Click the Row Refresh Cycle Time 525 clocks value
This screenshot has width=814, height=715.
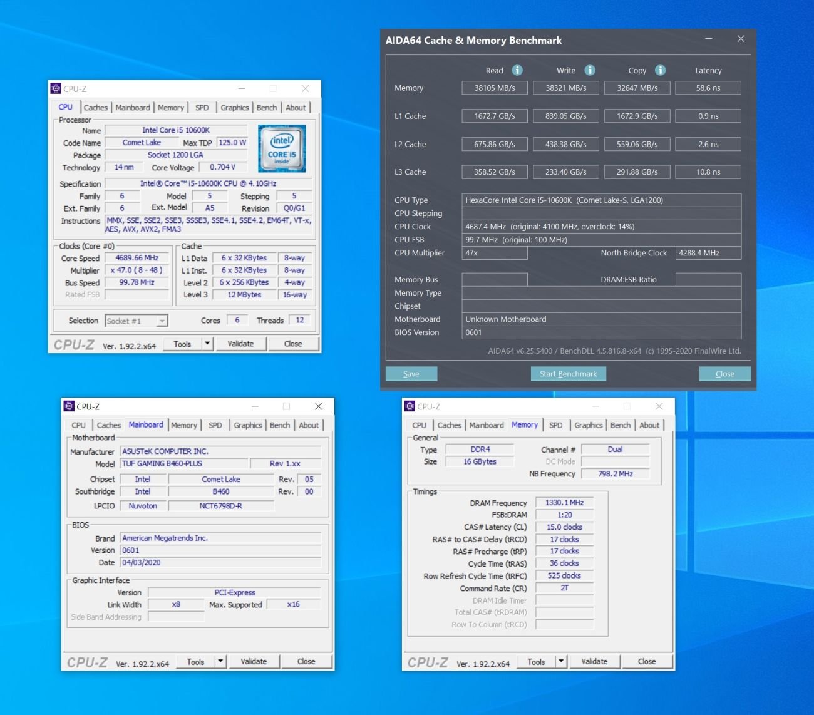[564, 576]
